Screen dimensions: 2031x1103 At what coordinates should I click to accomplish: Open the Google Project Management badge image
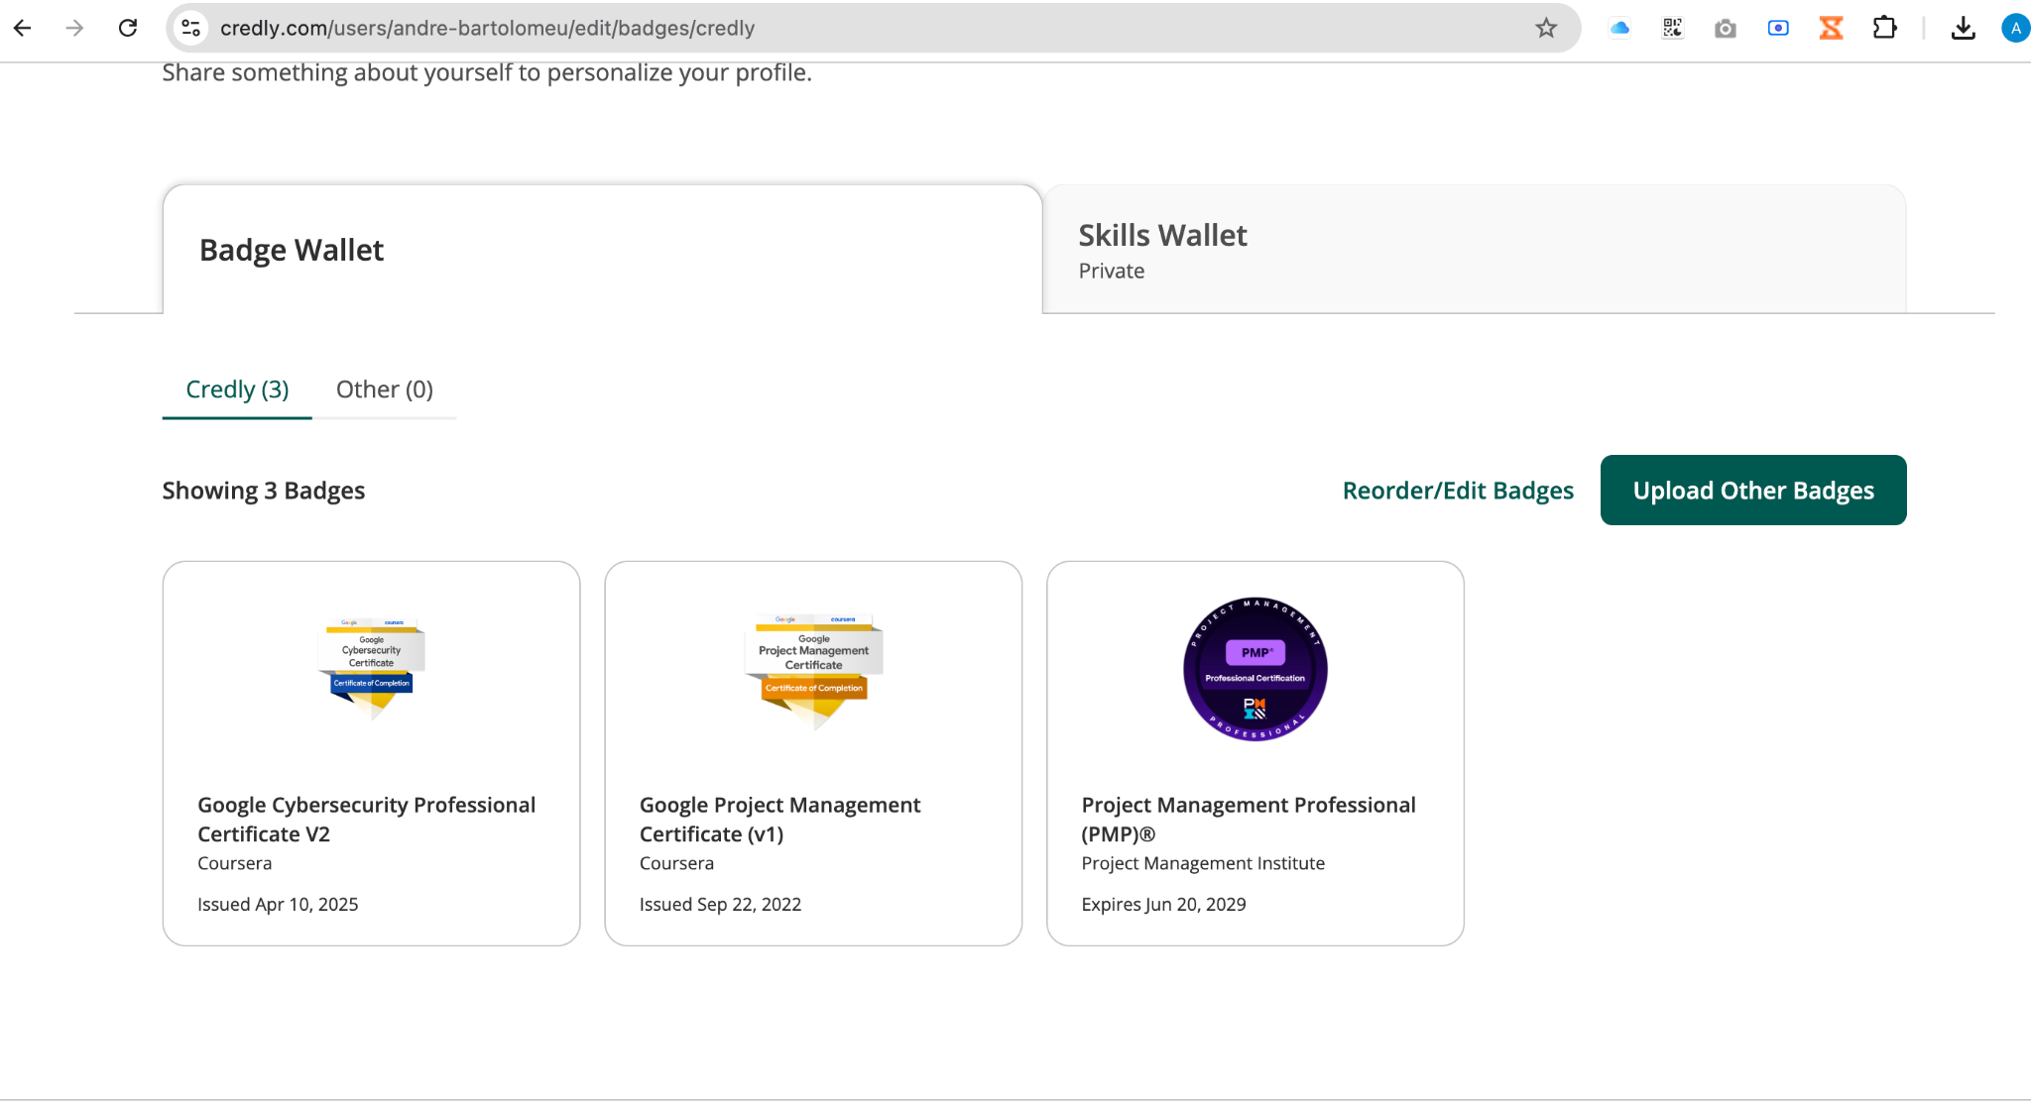point(814,671)
